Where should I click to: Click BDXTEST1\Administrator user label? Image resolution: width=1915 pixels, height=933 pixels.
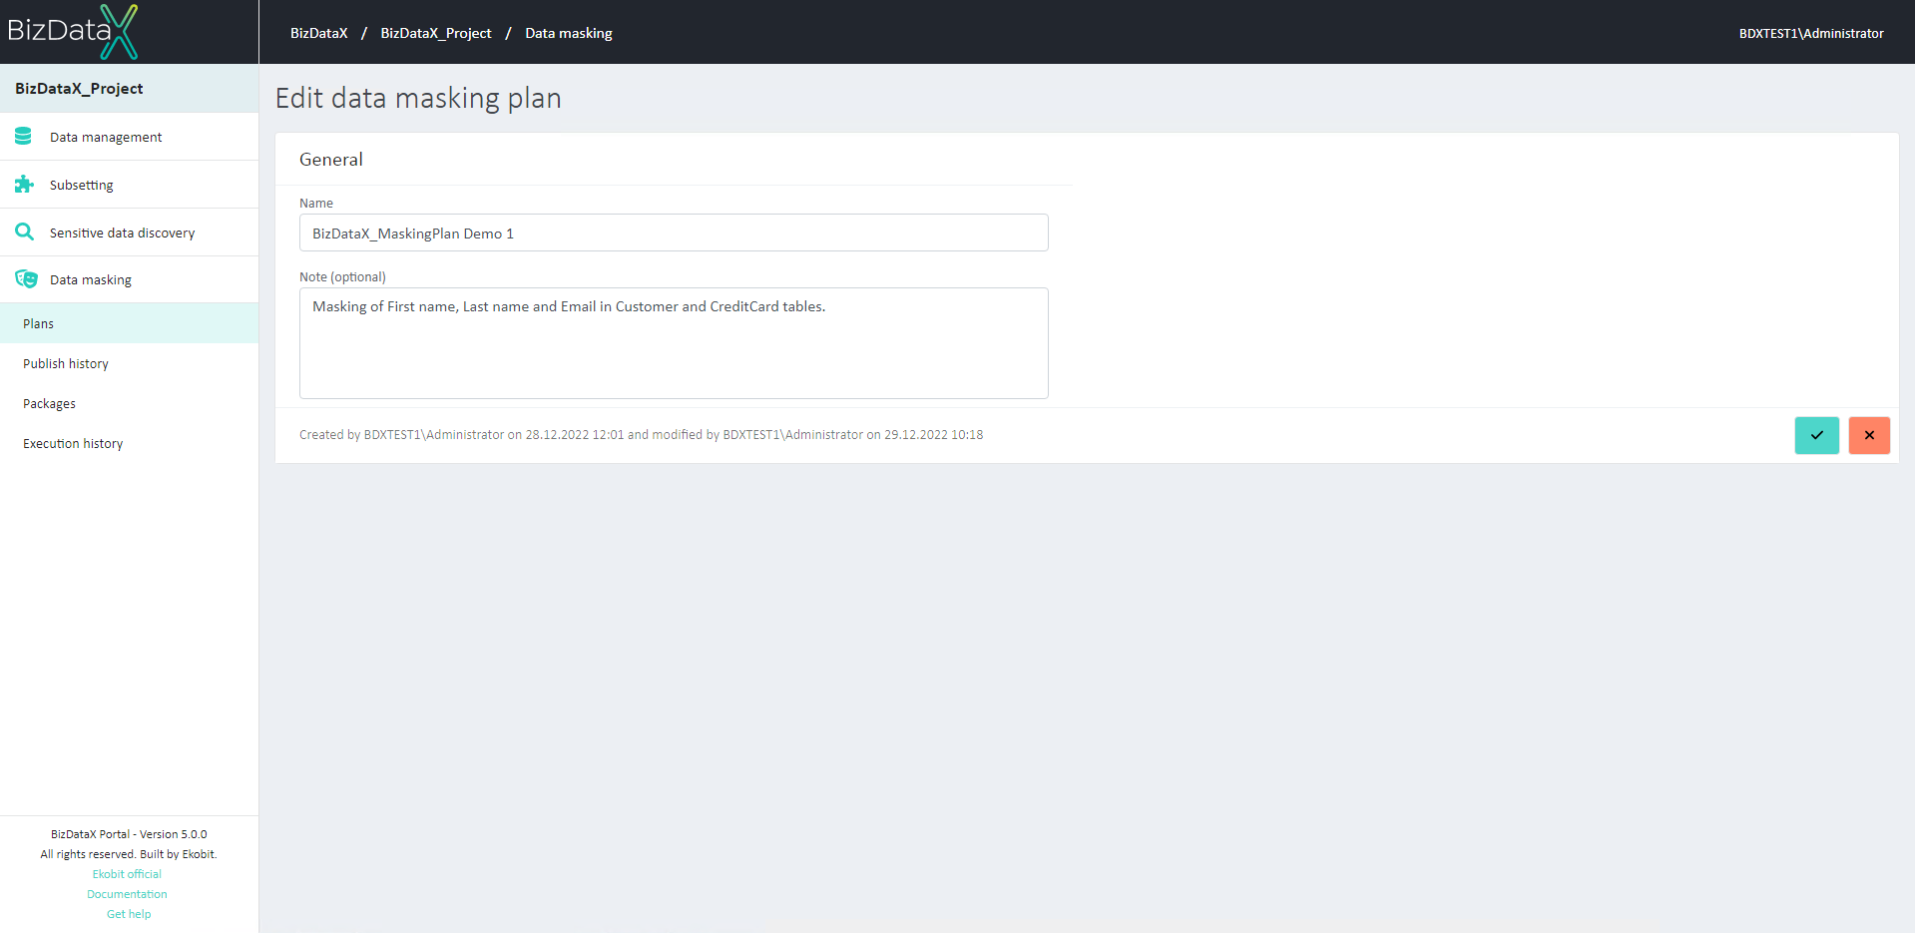[x=1811, y=33]
